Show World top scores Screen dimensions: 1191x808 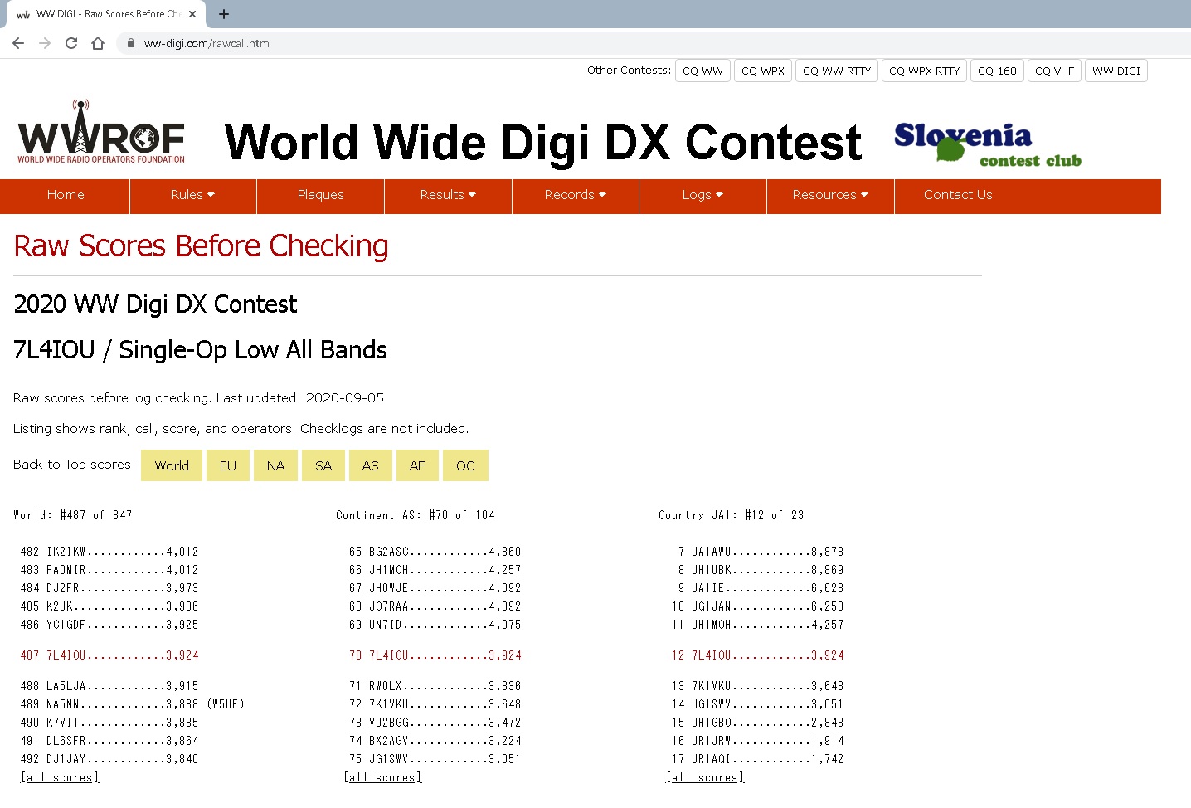172,465
